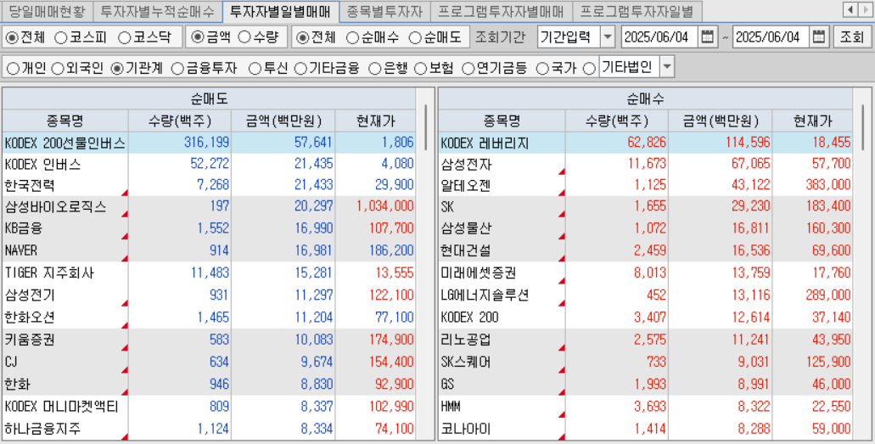Select the 키움증권 row
This screenshot has height=444, width=875.
tap(210, 340)
